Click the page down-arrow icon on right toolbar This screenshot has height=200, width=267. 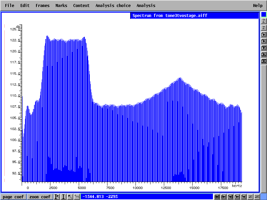(x=264, y=41)
